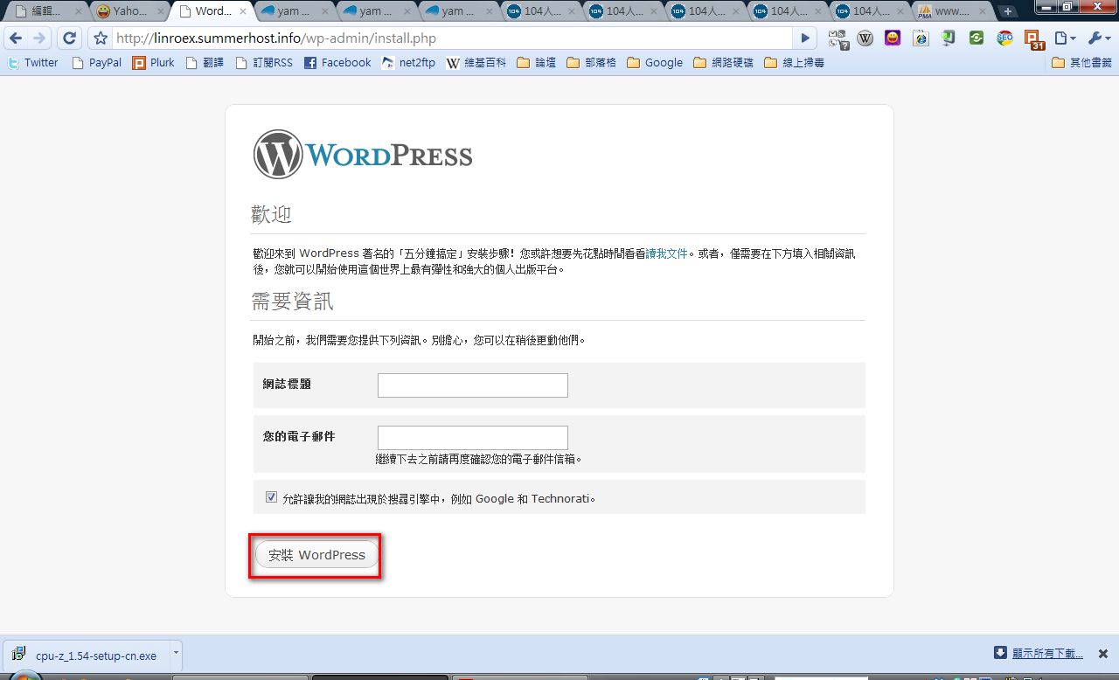This screenshot has height=680, width=1119.
Task: Click the browser forward arrow
Action: point(39,38)
